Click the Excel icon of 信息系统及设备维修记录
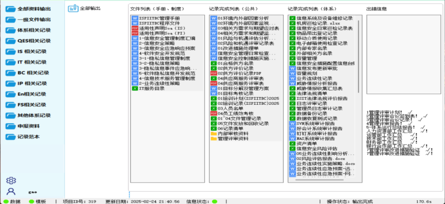This screenshot has height=204, width=445. click(x=293, y=18)
